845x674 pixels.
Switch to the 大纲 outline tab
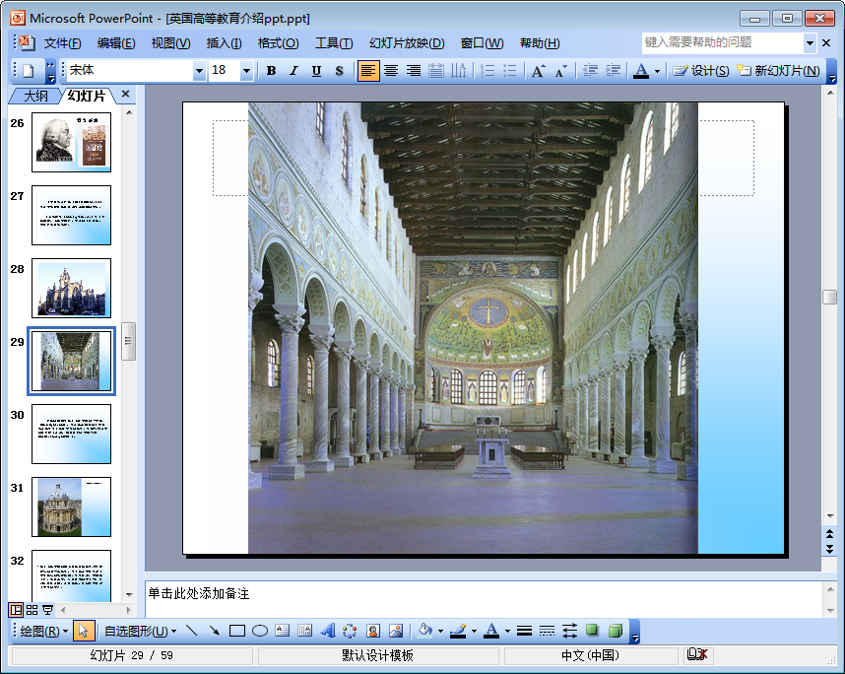coord(35,96)
